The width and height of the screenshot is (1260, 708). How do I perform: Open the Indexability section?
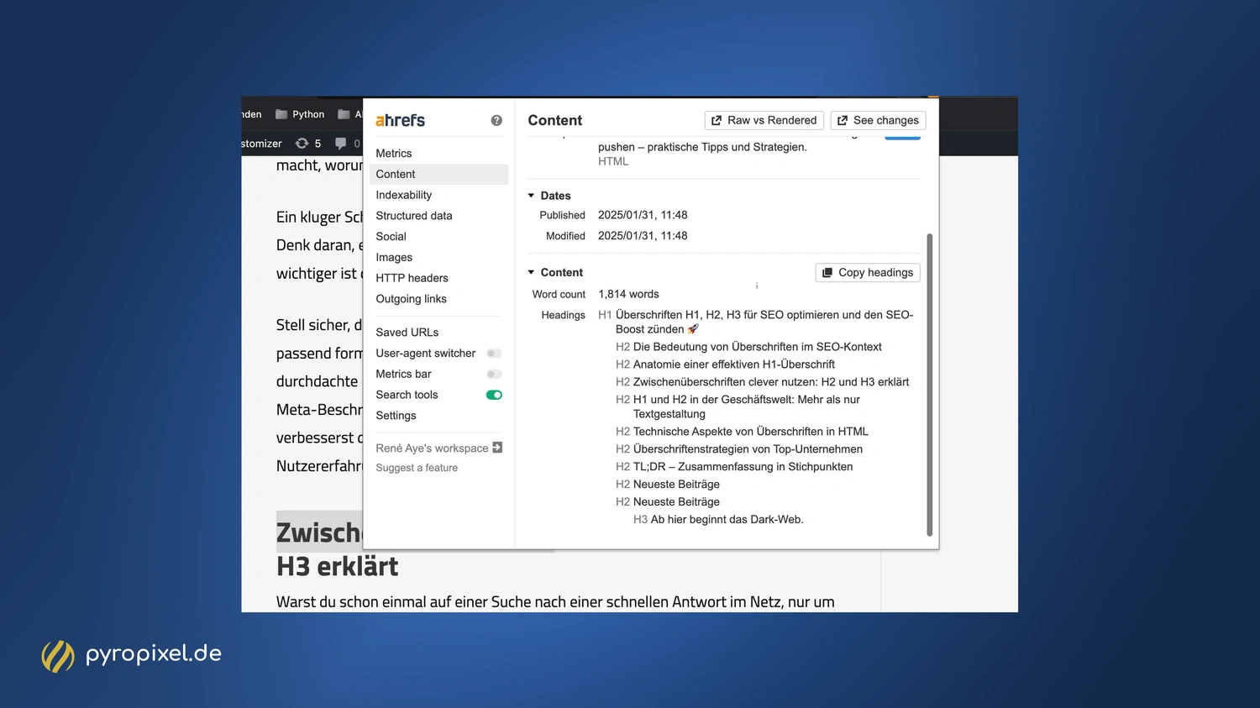click(x=404, y=195)
